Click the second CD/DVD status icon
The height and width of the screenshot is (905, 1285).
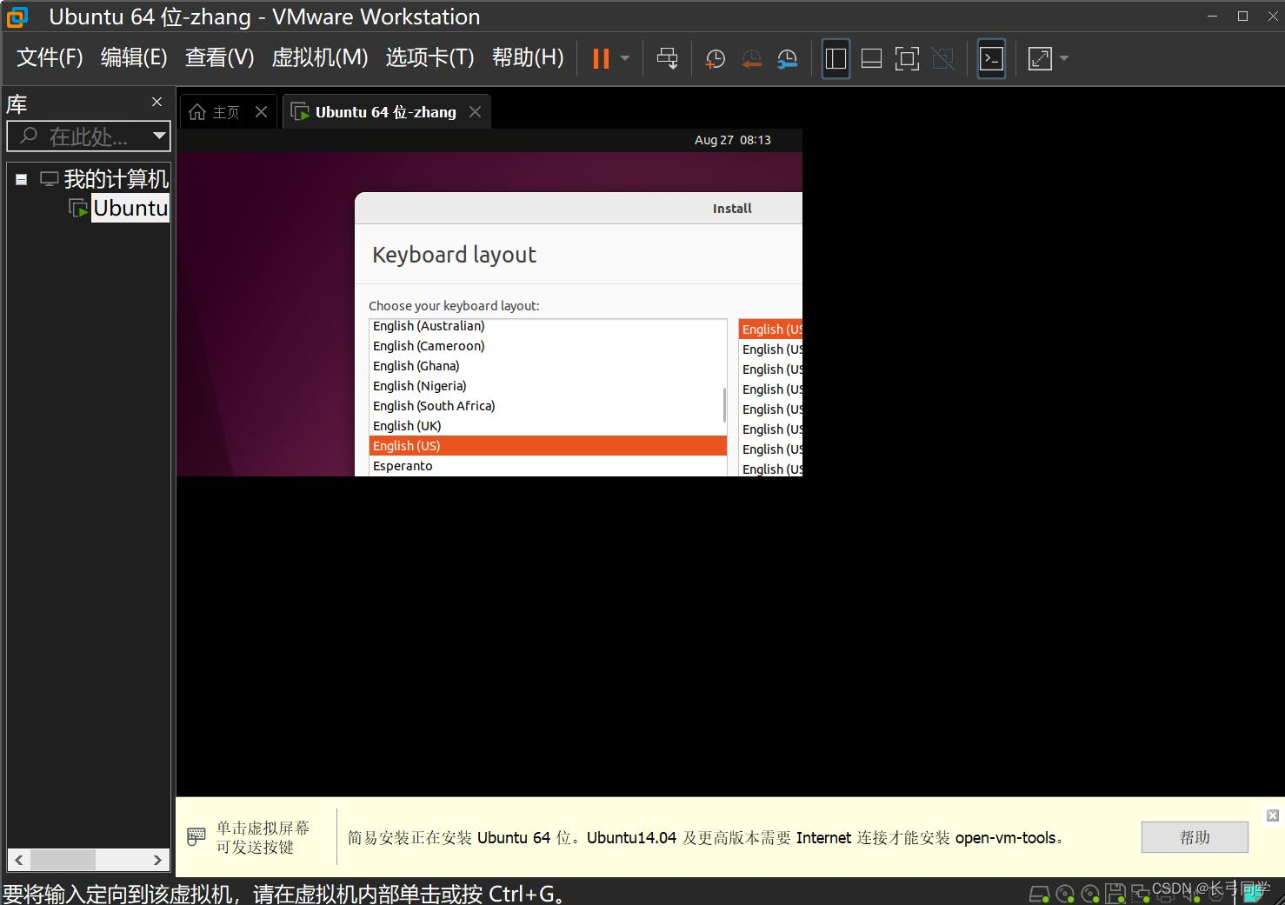[x=1090, y=894]
